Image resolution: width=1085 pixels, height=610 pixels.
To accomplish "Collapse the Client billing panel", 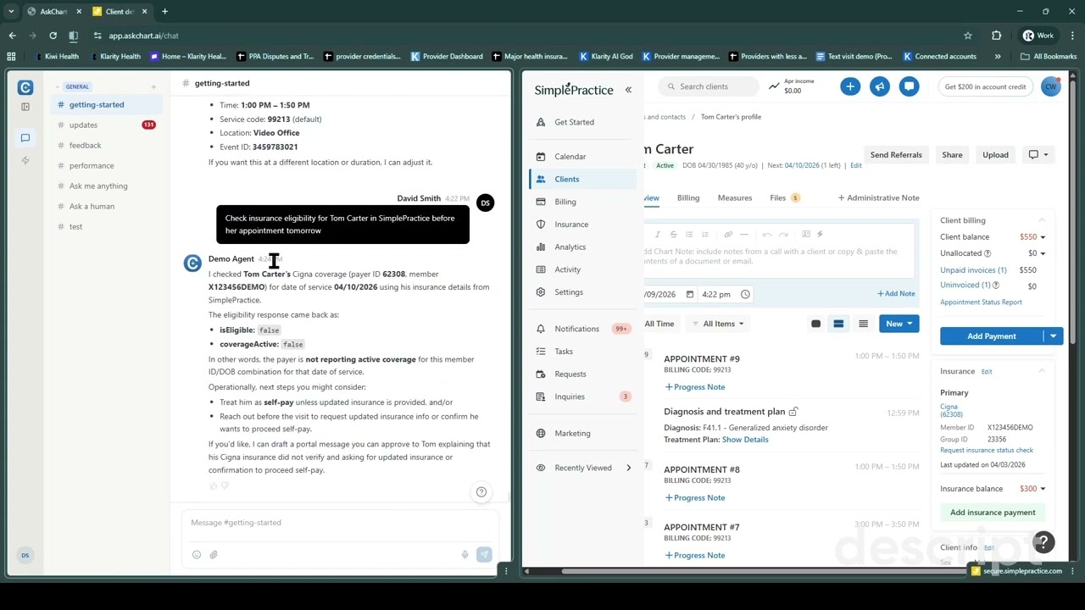I will point(1042,220).
